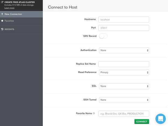Click the Favorite Name text field

tap(124, 113)
